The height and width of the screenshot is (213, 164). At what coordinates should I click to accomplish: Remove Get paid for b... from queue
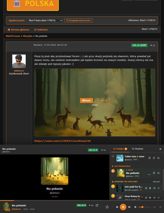(x=159, y=188)
